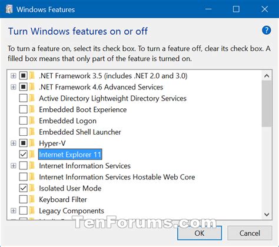Image resolution: width=279 pixels, height=247 pixels.
Task: Click folder icon beside Isolated User Mode
Action: pyautogui.click(x=32, y=188)
